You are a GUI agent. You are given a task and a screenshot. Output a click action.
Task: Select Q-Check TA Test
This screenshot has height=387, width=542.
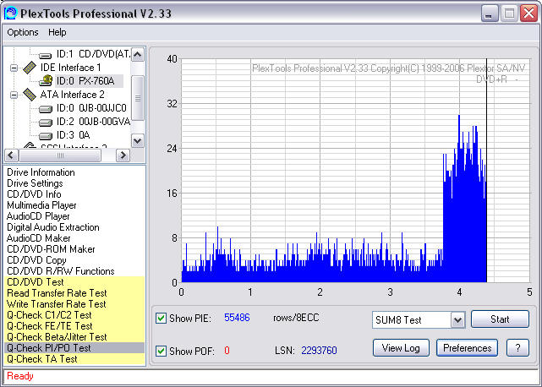[74, 359]
